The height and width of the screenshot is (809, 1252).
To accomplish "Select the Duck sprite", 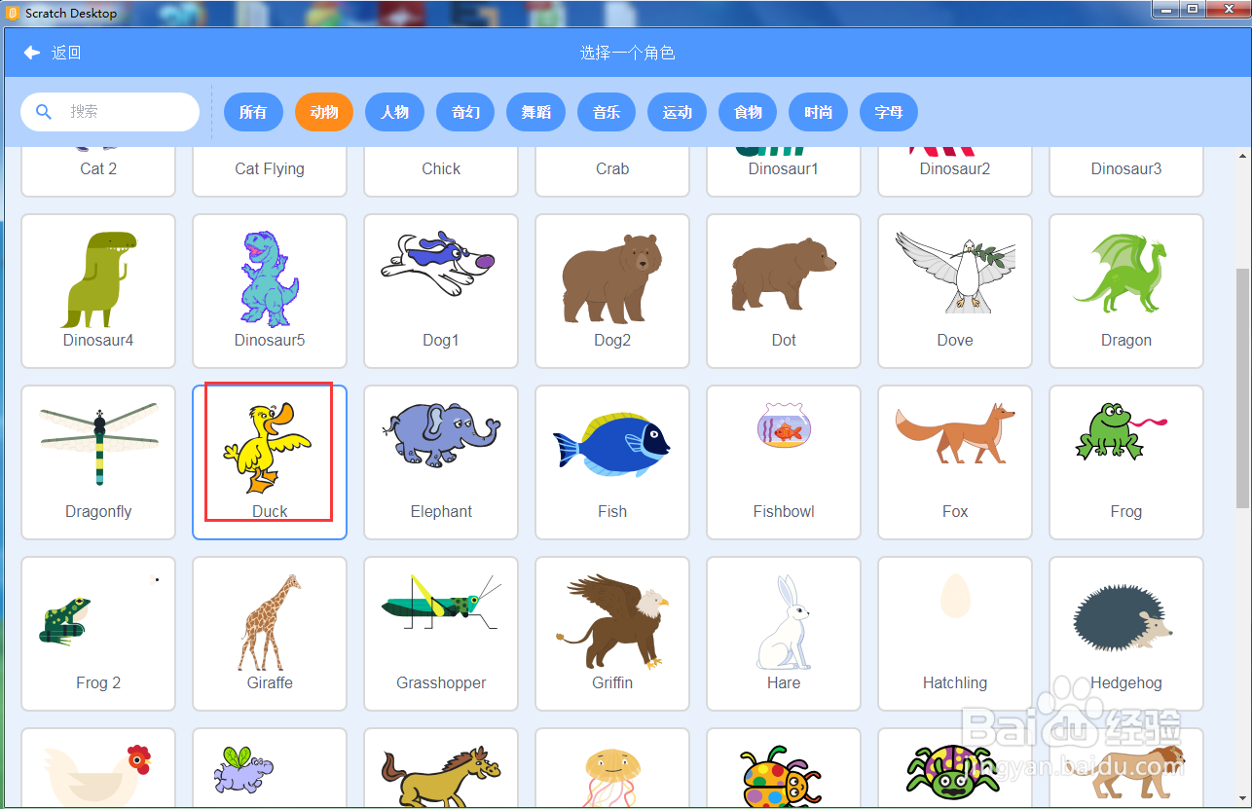I will tap(270, 462).
